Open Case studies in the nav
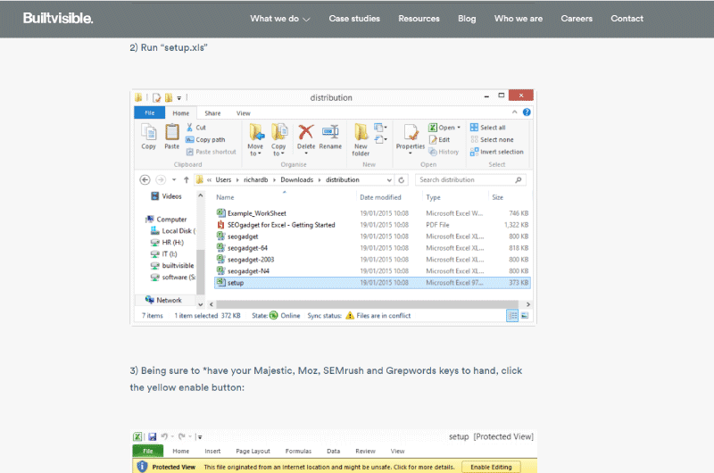The width and height of the screenshot is (714, 473). [x=354, y=19]
